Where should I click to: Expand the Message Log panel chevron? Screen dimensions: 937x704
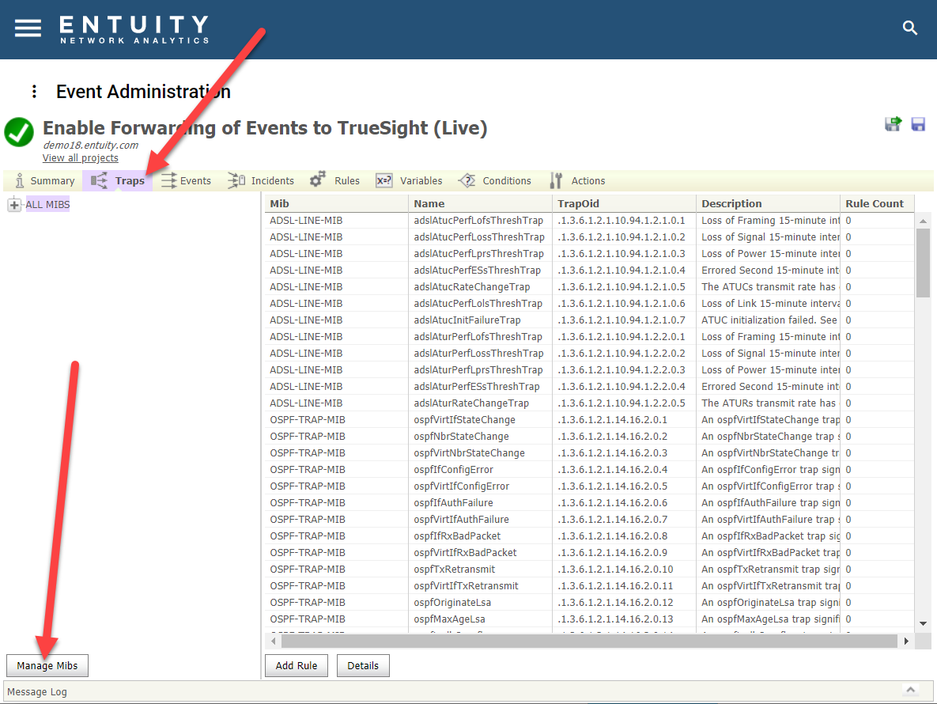click(910, 691)
